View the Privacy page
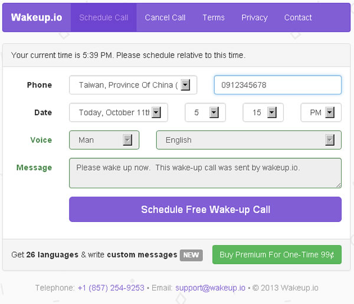 tap(254, 18)
